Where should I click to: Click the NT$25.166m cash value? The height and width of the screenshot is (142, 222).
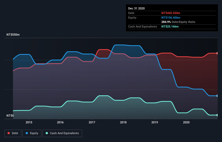[x=170, y=26]
